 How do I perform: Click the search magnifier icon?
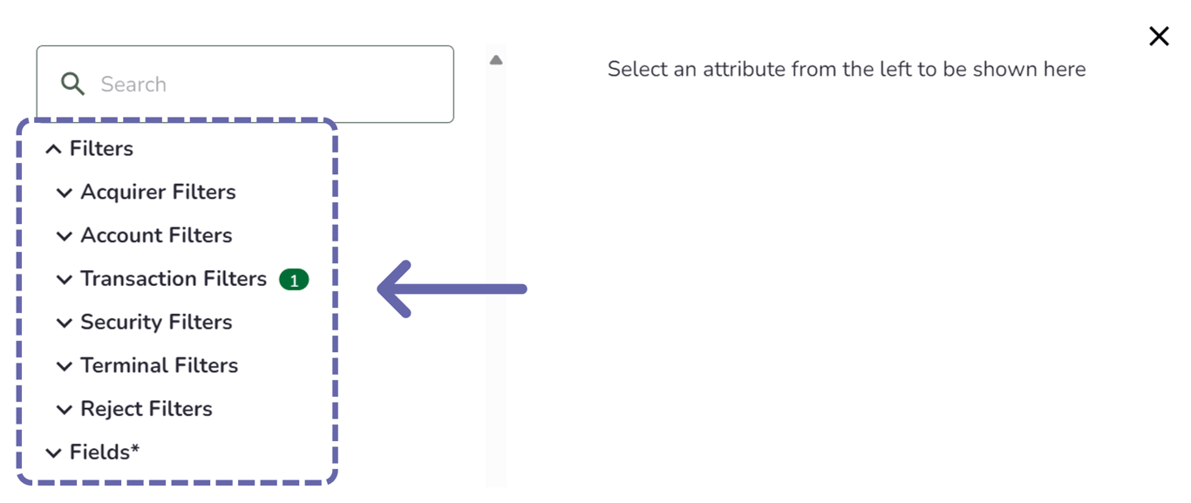point(72,85)
